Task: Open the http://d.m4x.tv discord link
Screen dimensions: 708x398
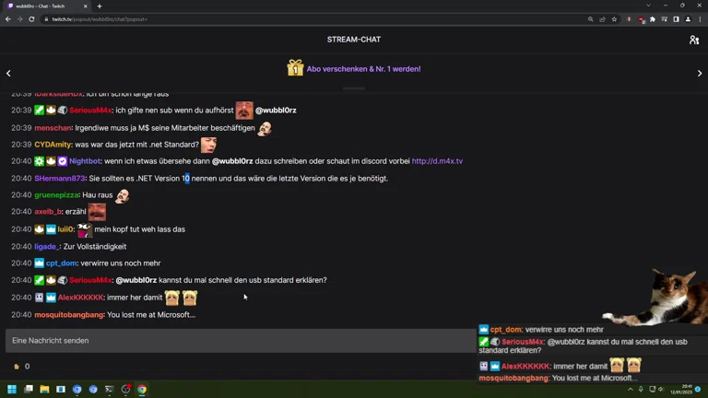Action: pyautogui.click(x=437, y=161)
